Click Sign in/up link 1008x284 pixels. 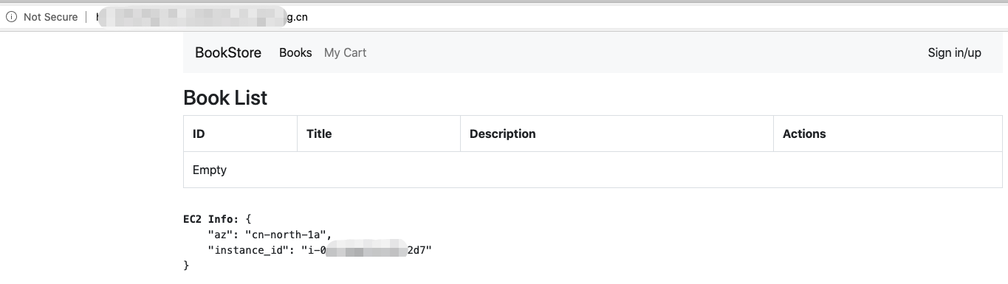tap(954, 52)
